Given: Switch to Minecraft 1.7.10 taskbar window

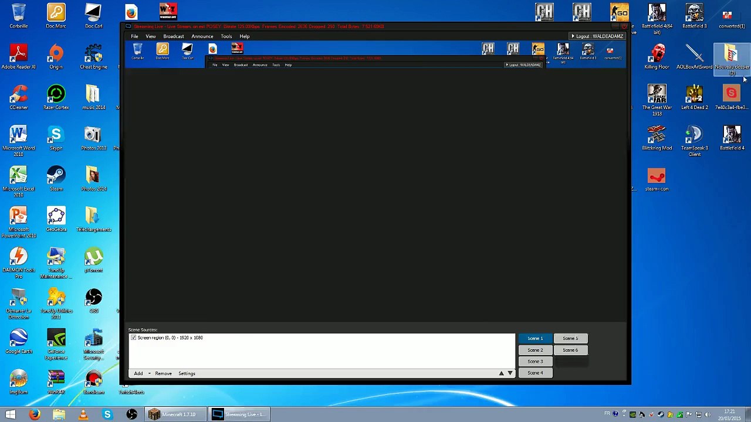Looking at the screenshot, I should click(x=175, y=414).
